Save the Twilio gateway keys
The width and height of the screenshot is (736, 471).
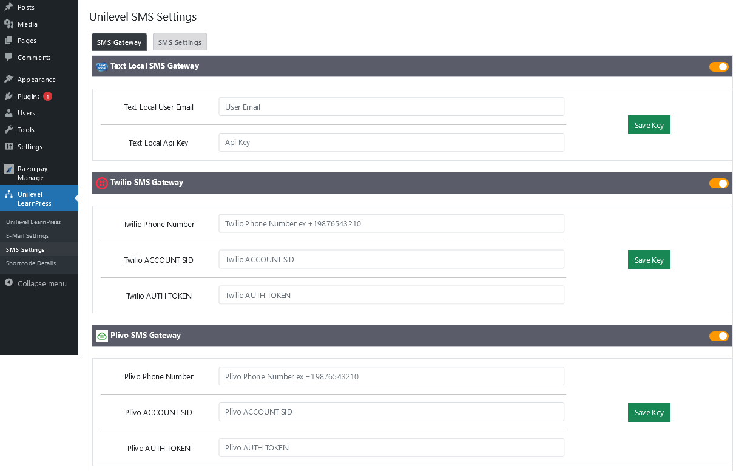click(649, 260)
